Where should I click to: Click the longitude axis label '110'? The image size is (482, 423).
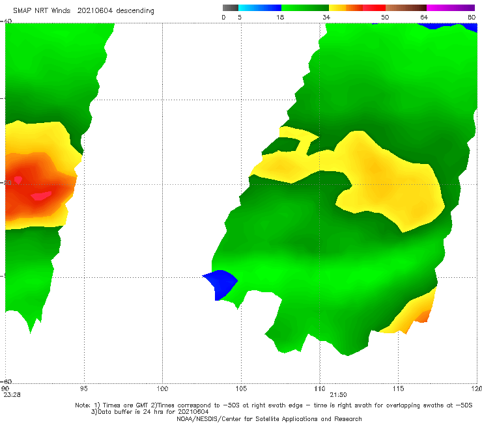coord(320,389)
